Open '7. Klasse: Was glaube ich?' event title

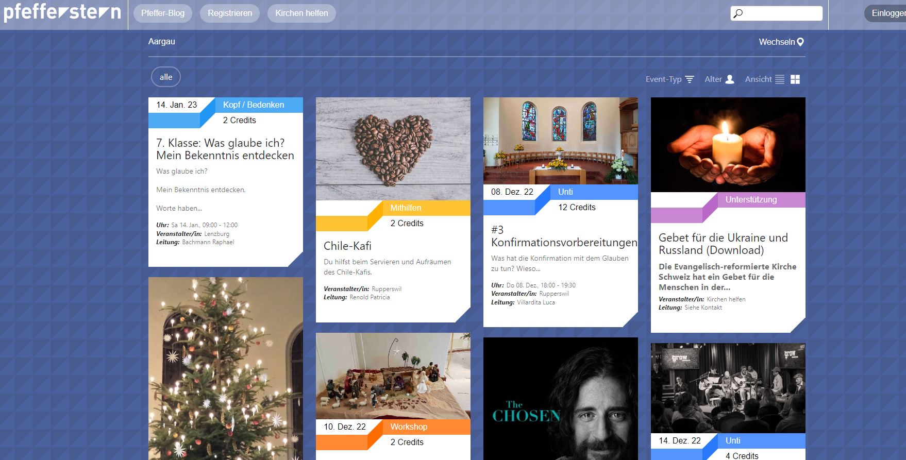pyautogui.click(x=225, y=149)
